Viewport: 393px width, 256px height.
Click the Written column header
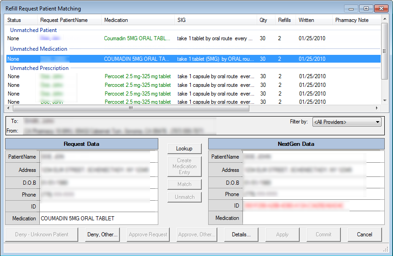tap(314, 20)
